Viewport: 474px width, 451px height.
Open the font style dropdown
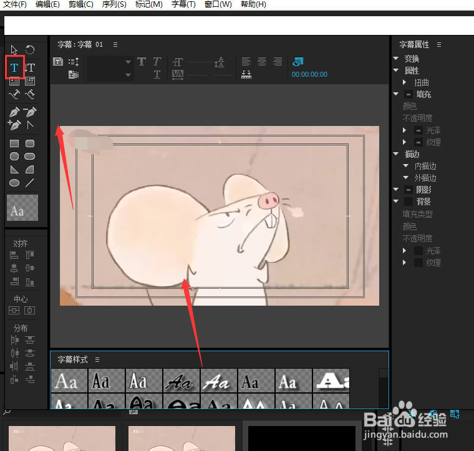[x=109, y=75]
